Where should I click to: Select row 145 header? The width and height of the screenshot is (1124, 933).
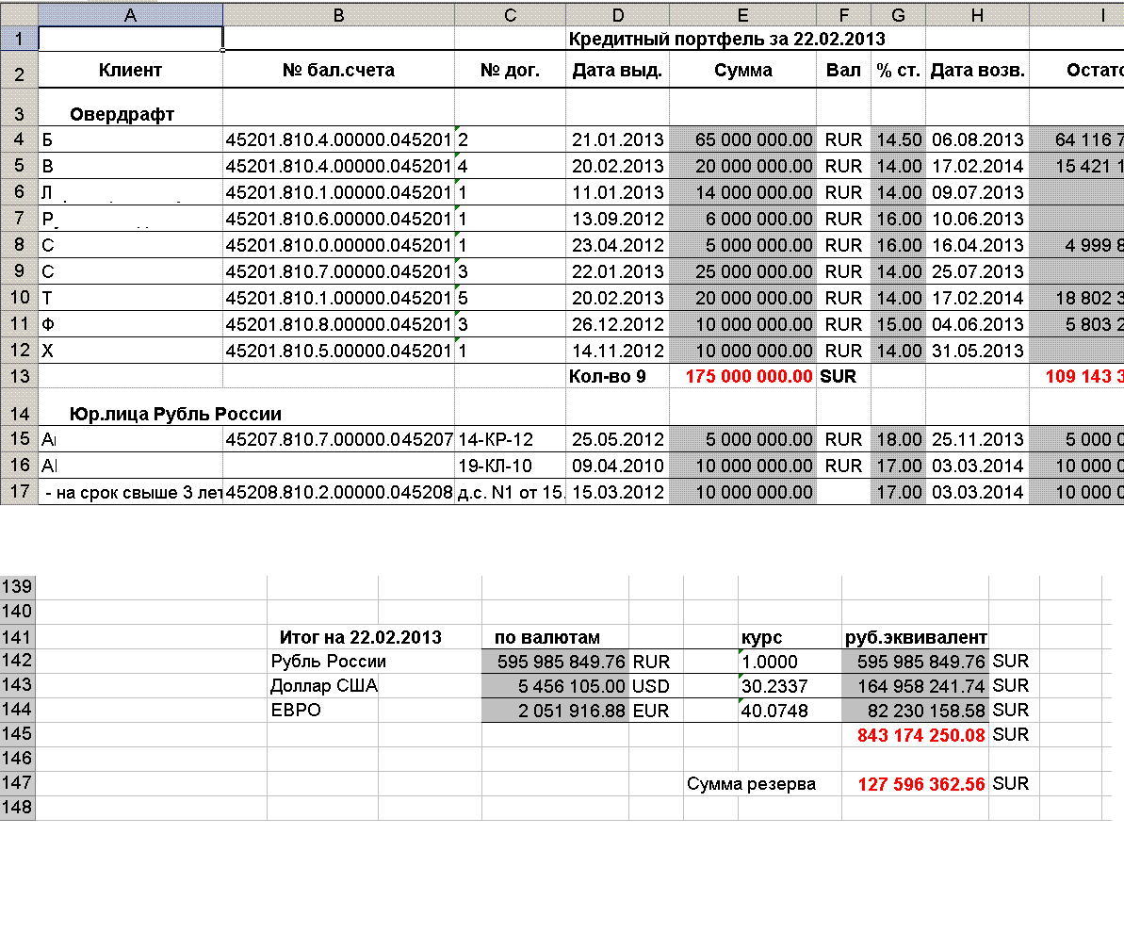[17, 734]
